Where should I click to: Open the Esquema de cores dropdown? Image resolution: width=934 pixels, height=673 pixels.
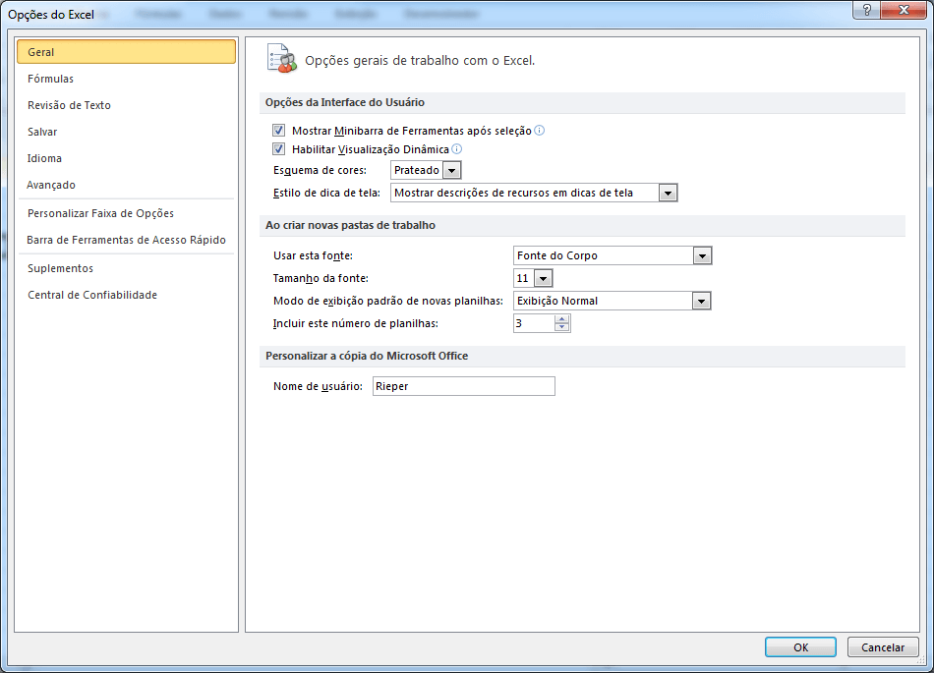click(452, 171)
